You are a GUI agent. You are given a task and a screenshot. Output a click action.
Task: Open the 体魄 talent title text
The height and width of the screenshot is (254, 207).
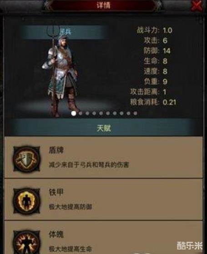coord(56,234)
